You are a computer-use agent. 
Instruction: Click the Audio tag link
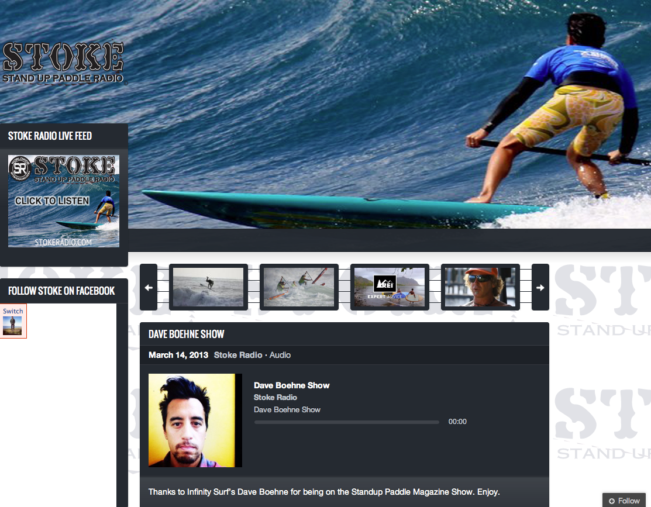(x=280, y=355)
